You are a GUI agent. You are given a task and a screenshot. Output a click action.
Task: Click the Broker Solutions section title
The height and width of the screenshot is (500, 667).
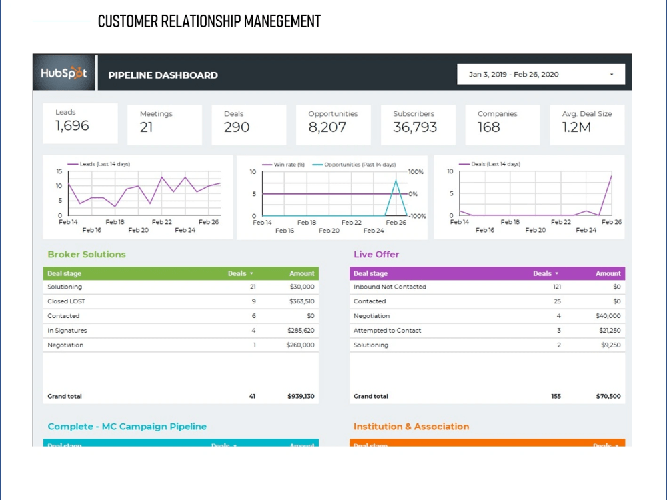tap(87, 254)
